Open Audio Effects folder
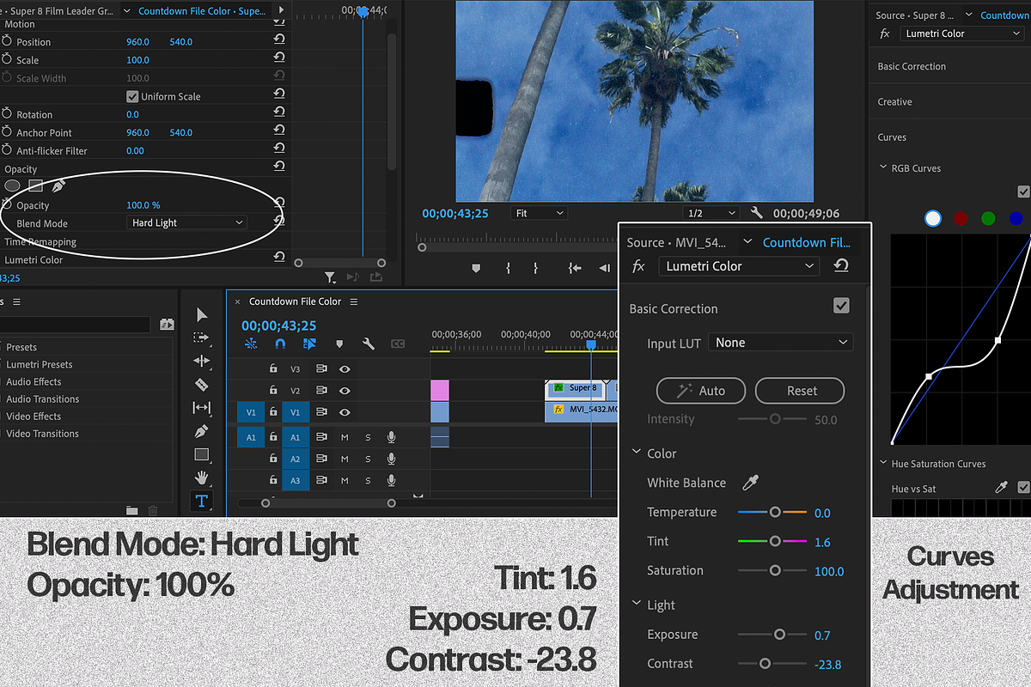 (x=34, y=381)
